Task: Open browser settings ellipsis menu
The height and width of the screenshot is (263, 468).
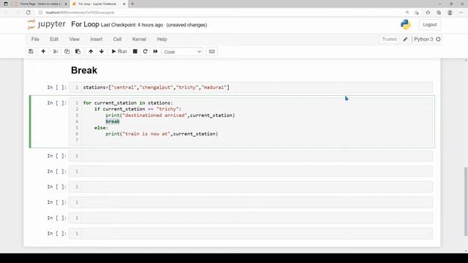Action: pos(461,12)
